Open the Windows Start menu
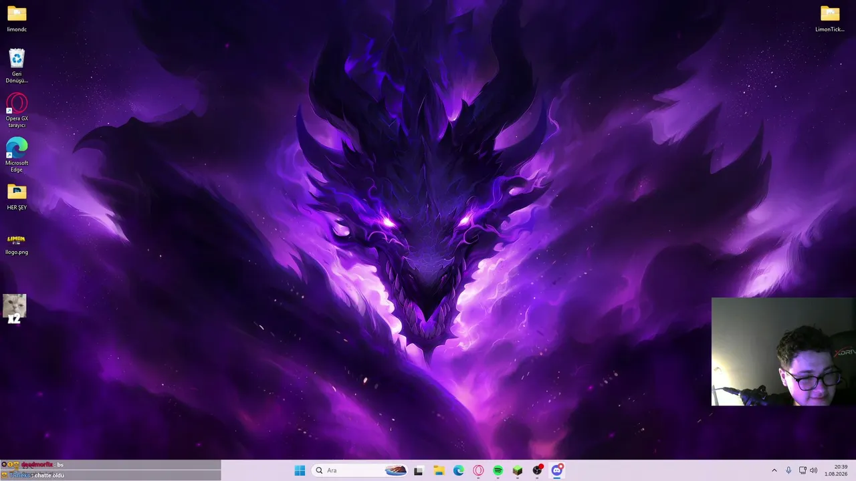Viewport: 856px width, 481px height. pos(300,470)
